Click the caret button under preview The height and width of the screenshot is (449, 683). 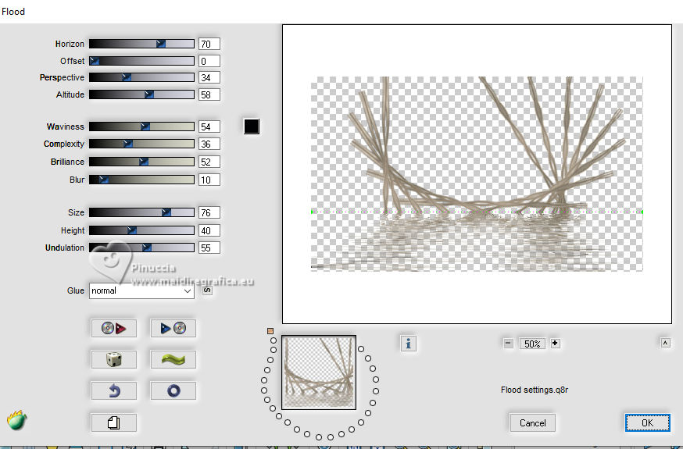[x=665, y=343]
